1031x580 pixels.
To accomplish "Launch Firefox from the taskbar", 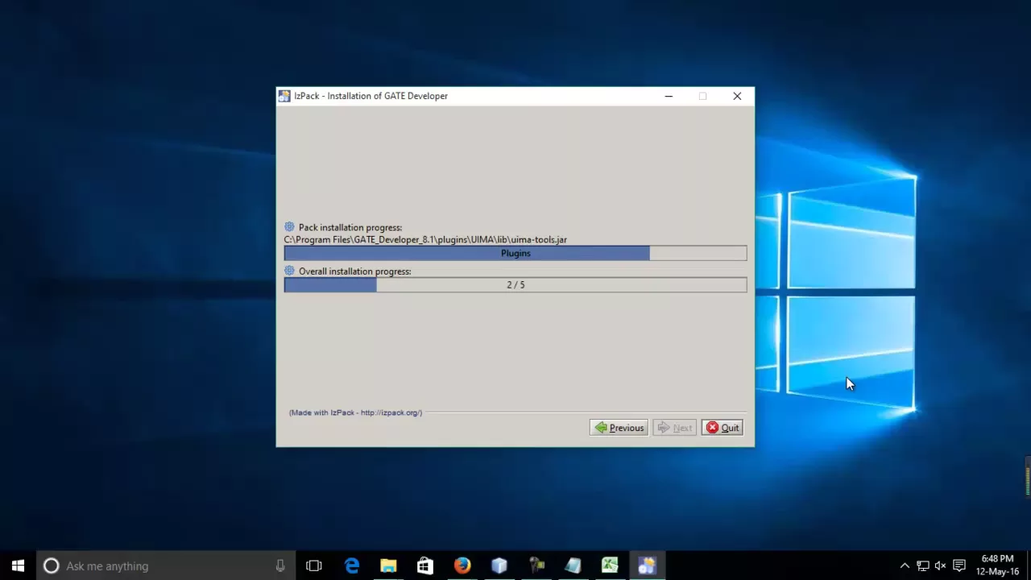I will [462, 566].
